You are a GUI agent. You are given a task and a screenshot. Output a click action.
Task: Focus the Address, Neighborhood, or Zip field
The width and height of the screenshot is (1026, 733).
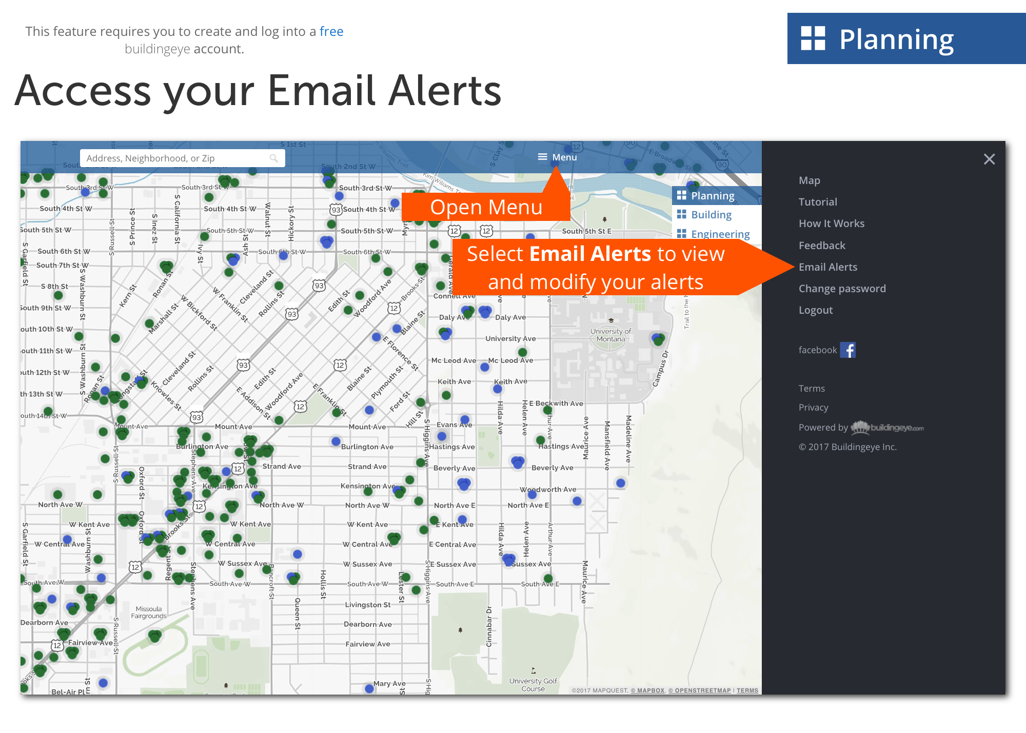coord(182,158)
